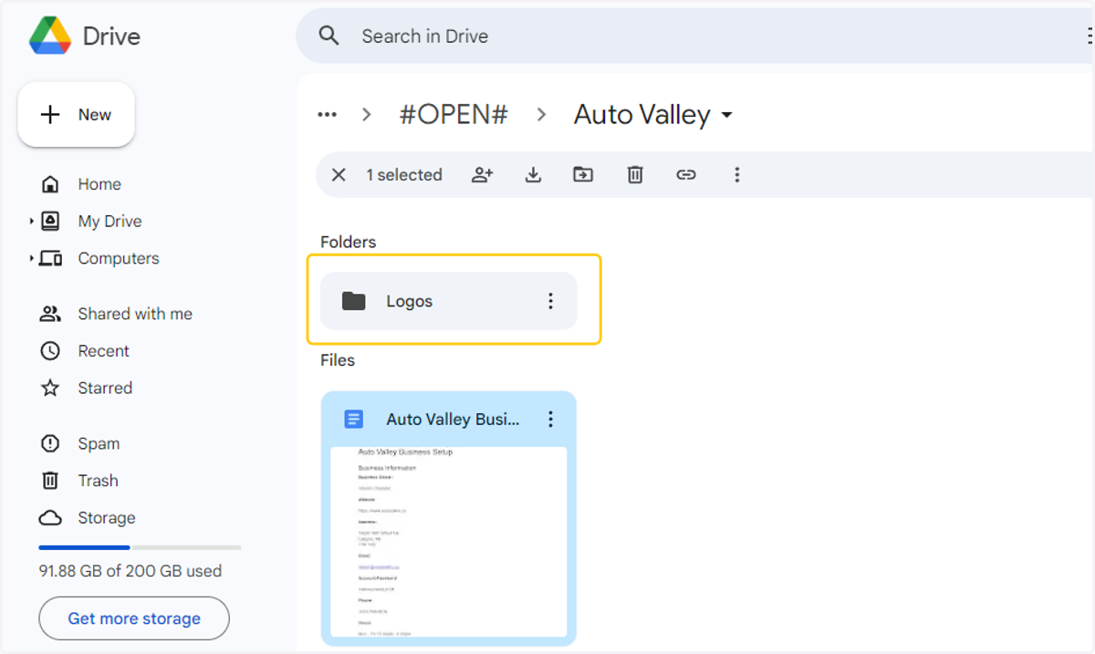Click the Move to folder icon
Image resolution: width=1095 pixels, height=654 pixels.
click(x=583, y=175)
